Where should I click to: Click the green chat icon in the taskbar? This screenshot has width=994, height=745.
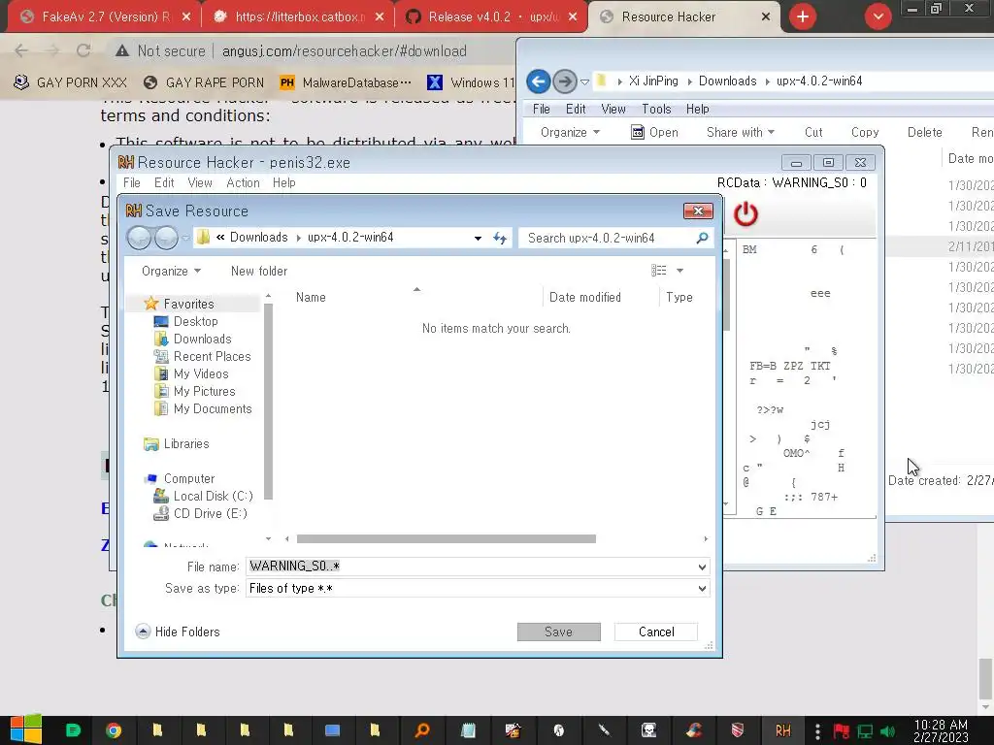pyautogui.click(x=73, y=730)
